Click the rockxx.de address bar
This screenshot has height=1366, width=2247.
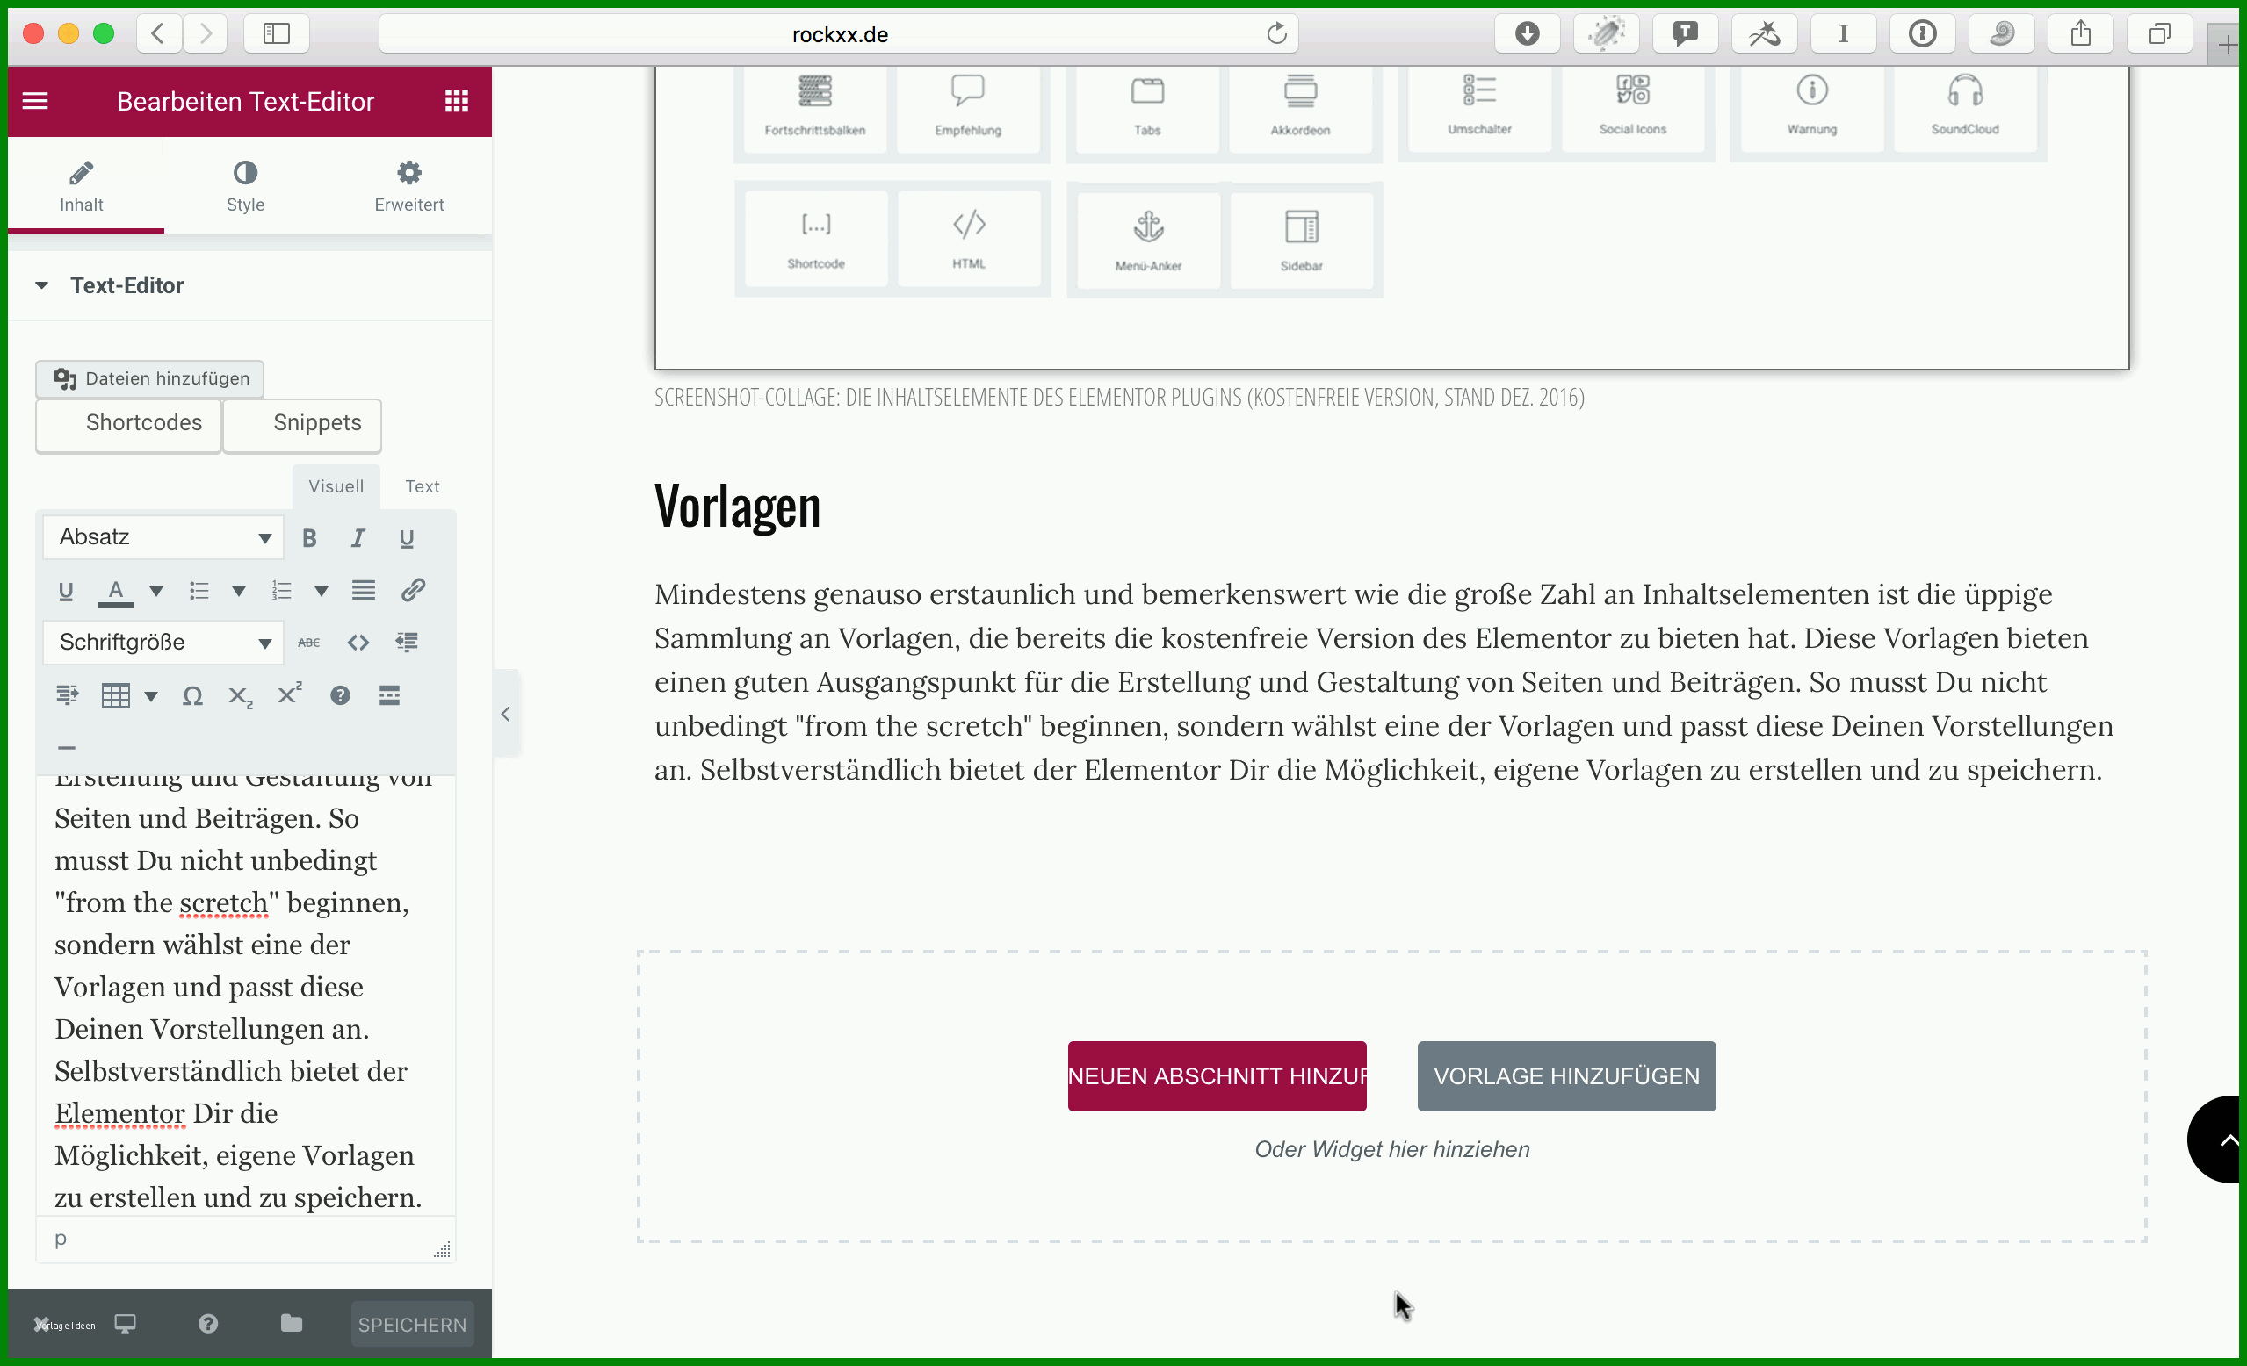[838, 34]
